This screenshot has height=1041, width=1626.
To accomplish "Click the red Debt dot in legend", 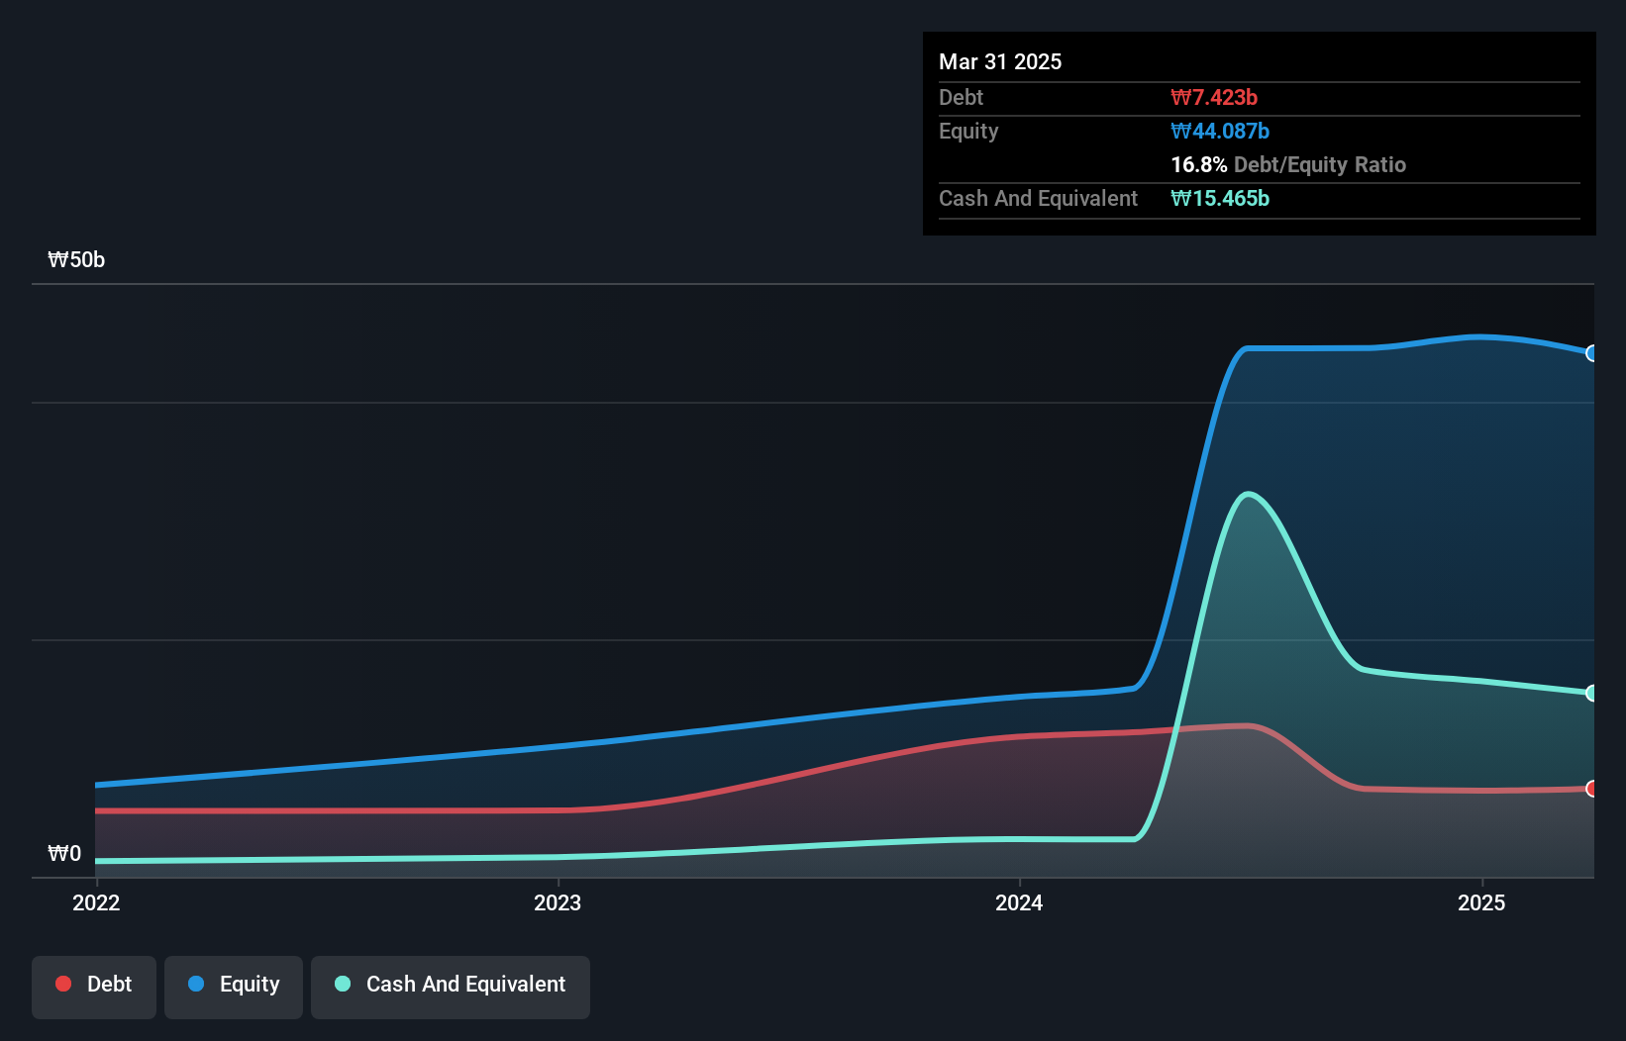I will click(63, 984).
